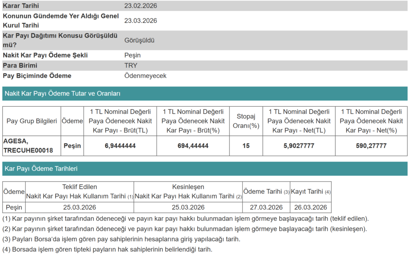
Task: Select the 'Görüşüldü' value text
Action: coord(139,40)
